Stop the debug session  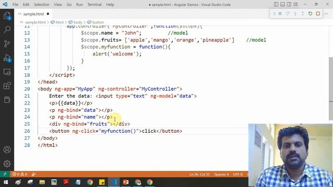(x=318, y=14)
